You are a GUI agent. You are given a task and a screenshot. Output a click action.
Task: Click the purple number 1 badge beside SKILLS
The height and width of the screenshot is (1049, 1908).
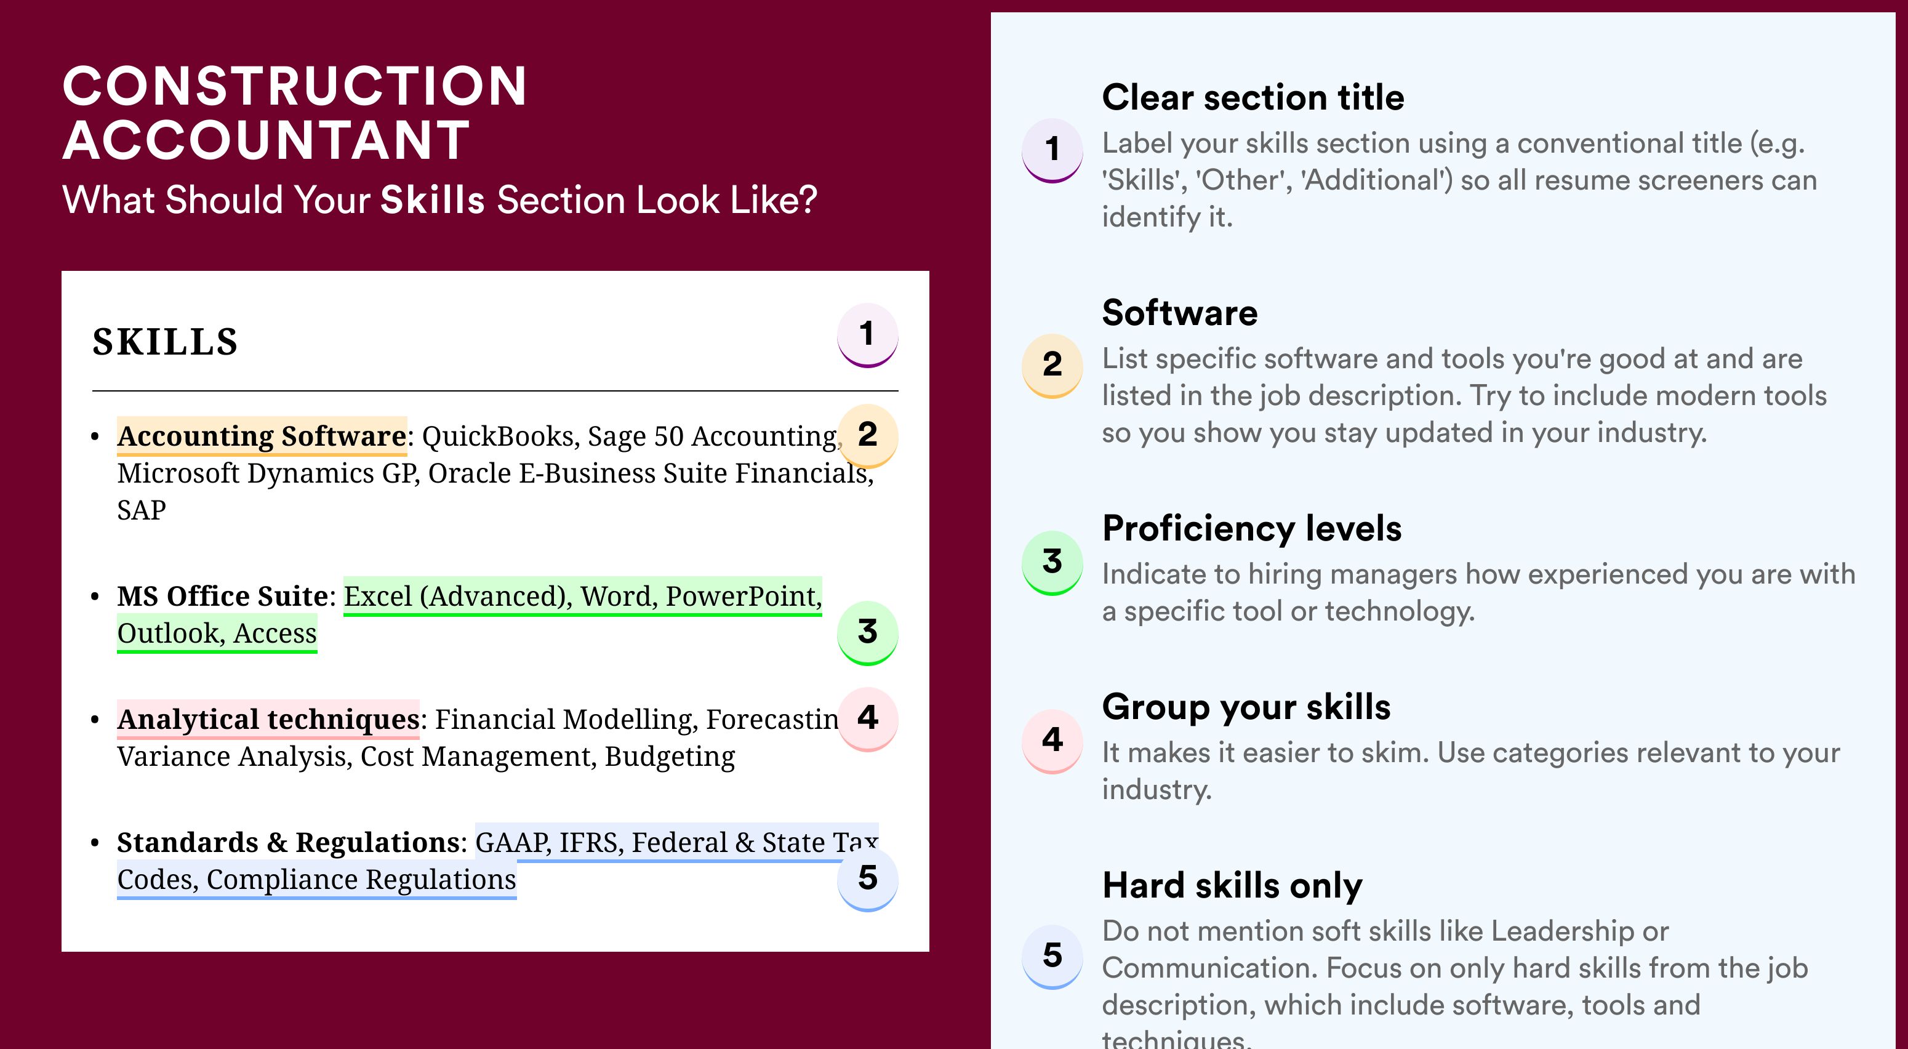point(867,335)
